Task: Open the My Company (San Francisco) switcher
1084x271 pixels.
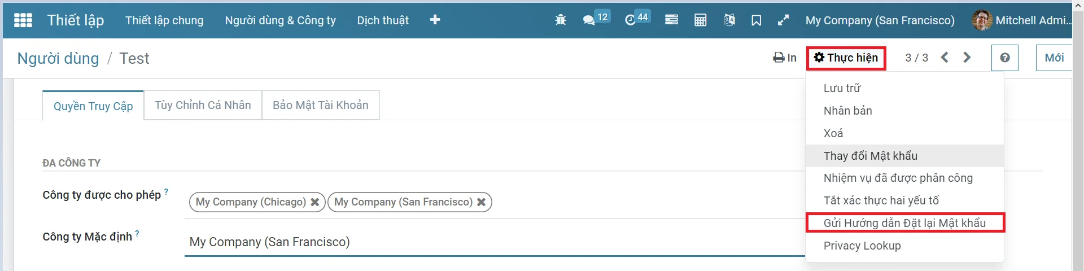Action: point(880,20)
